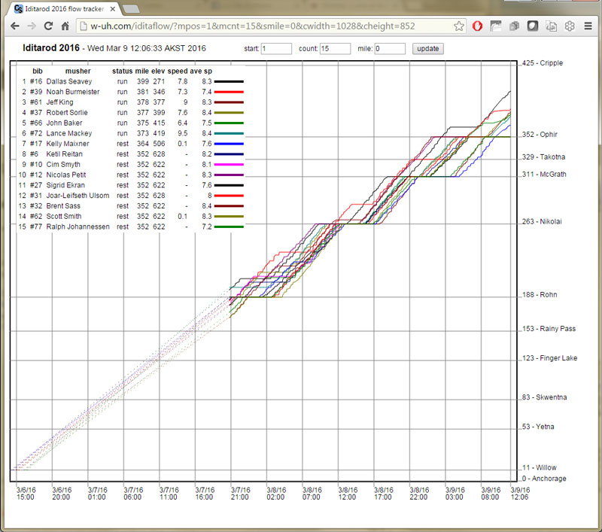Click the 188 - Rohn checkpoint label

click(x=540, y=295)
